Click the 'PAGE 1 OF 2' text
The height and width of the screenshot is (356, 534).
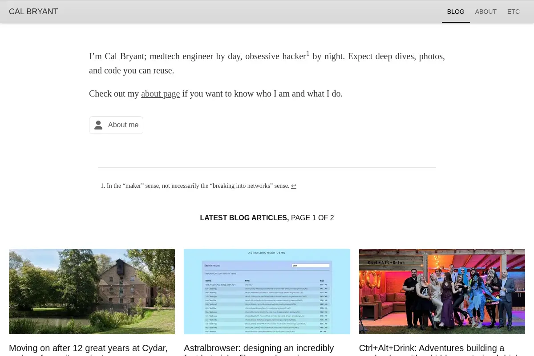(x=312, y=218)
